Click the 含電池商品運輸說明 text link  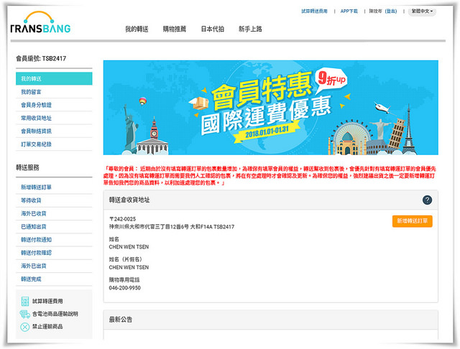55,314
